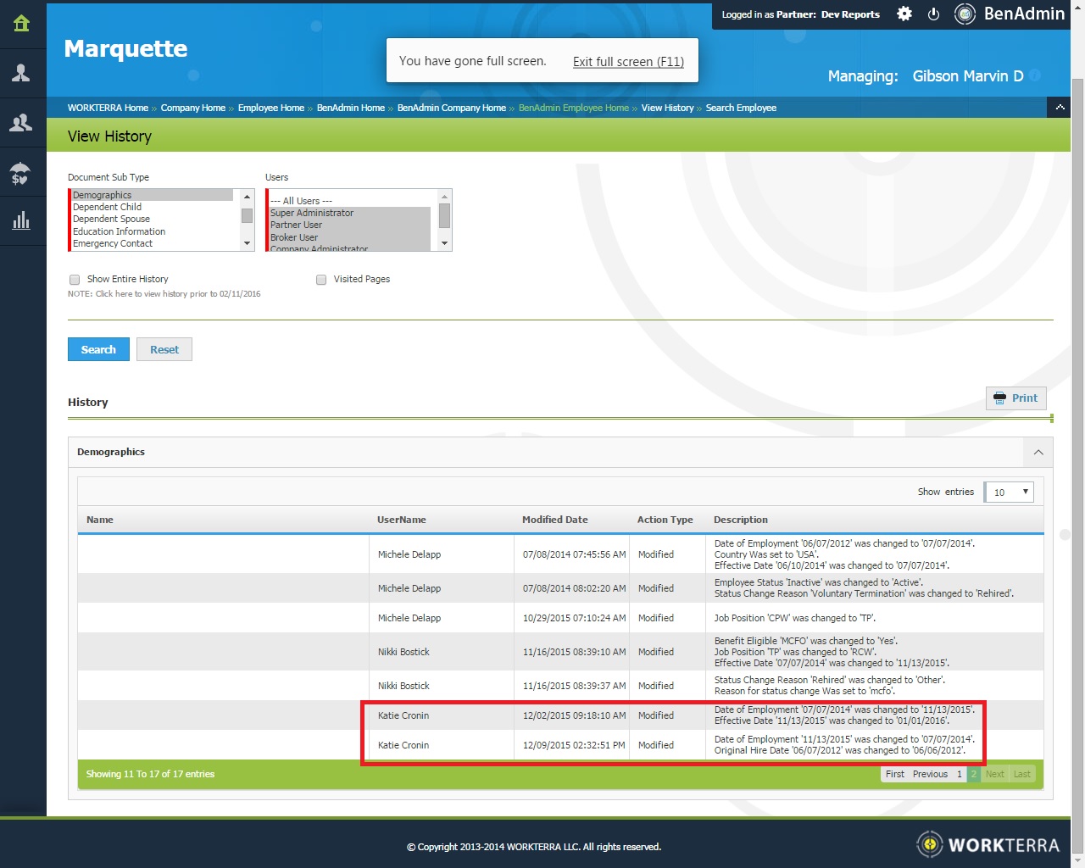Click the BenAdmin logo icon
This screenshot has width=1085, height=868.
tap(965, 14)
